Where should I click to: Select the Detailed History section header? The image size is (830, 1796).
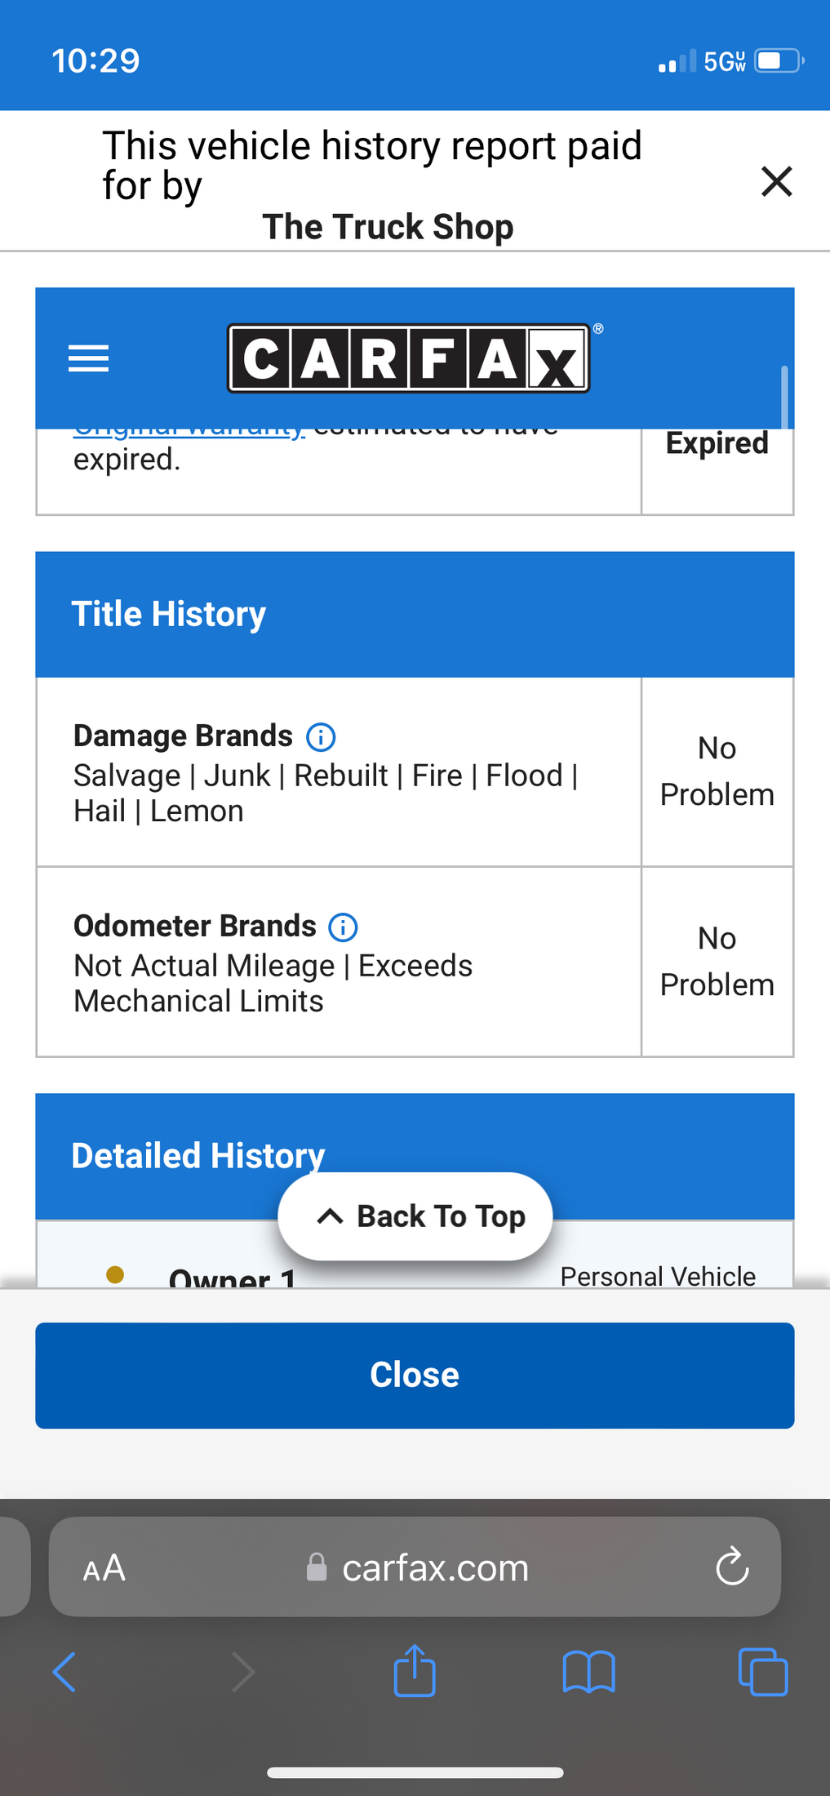415,1156
